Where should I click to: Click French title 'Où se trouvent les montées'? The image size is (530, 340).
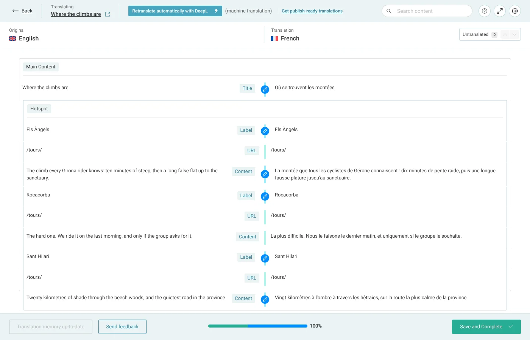(305, 88)
